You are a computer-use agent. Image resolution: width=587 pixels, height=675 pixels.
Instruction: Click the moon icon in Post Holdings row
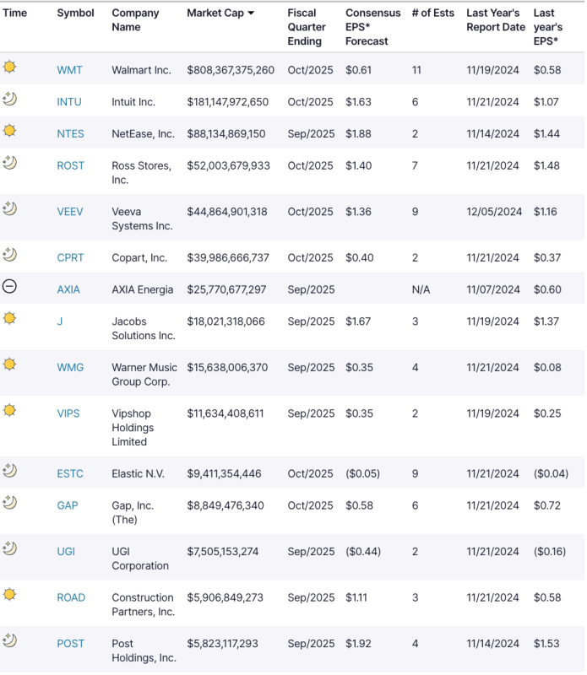click(9, 640)
